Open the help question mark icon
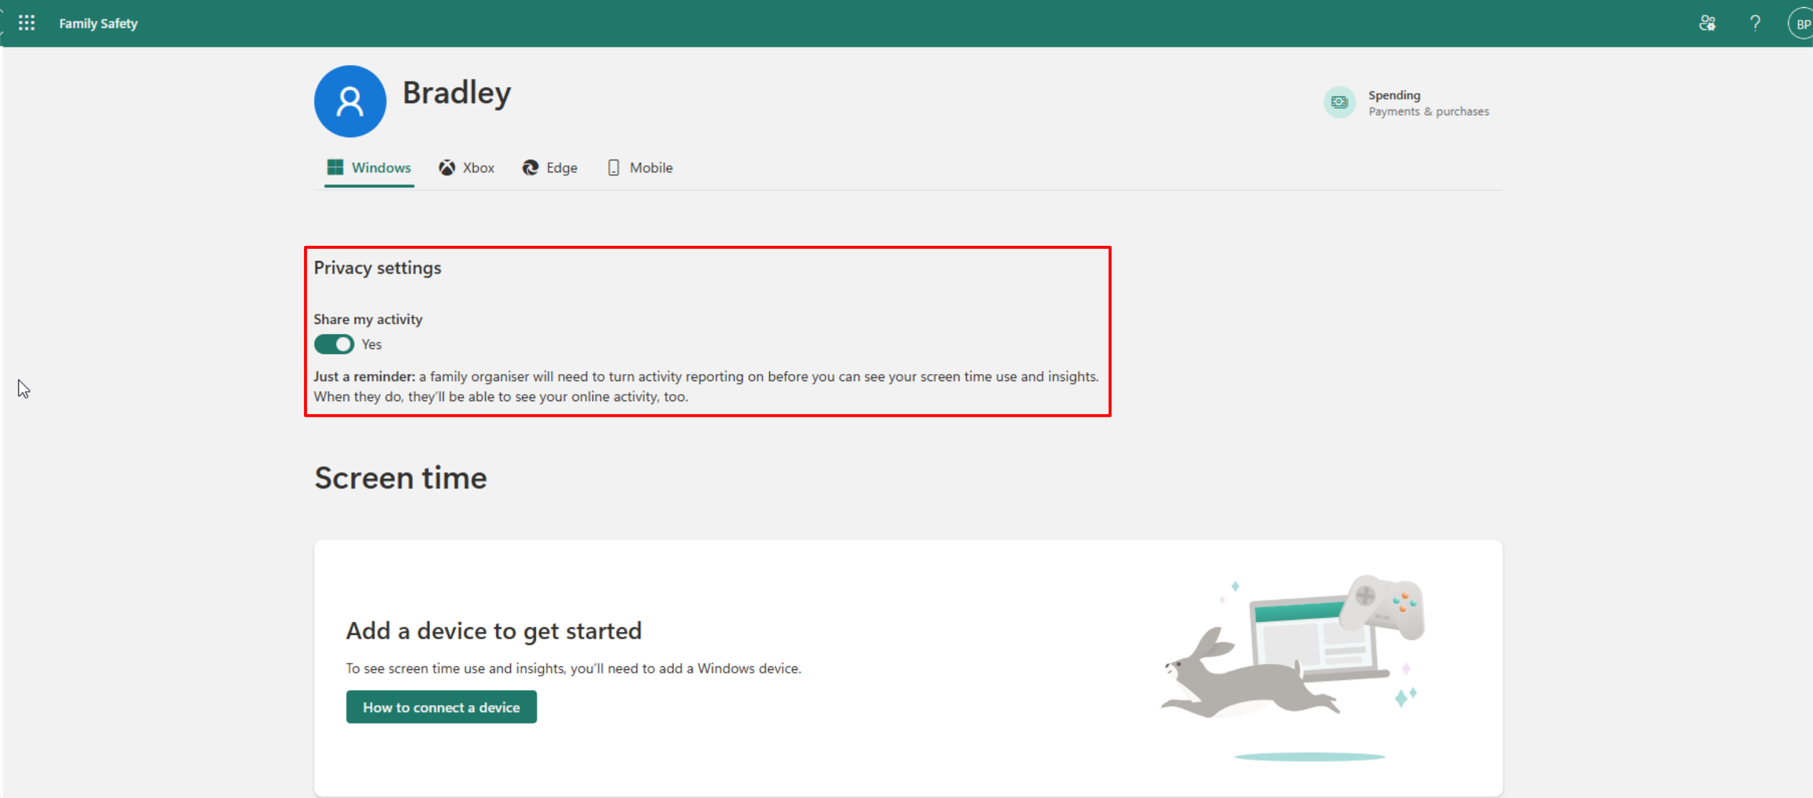The height and width of the screenshot is (798, 1813). [x=1755, y=23]
